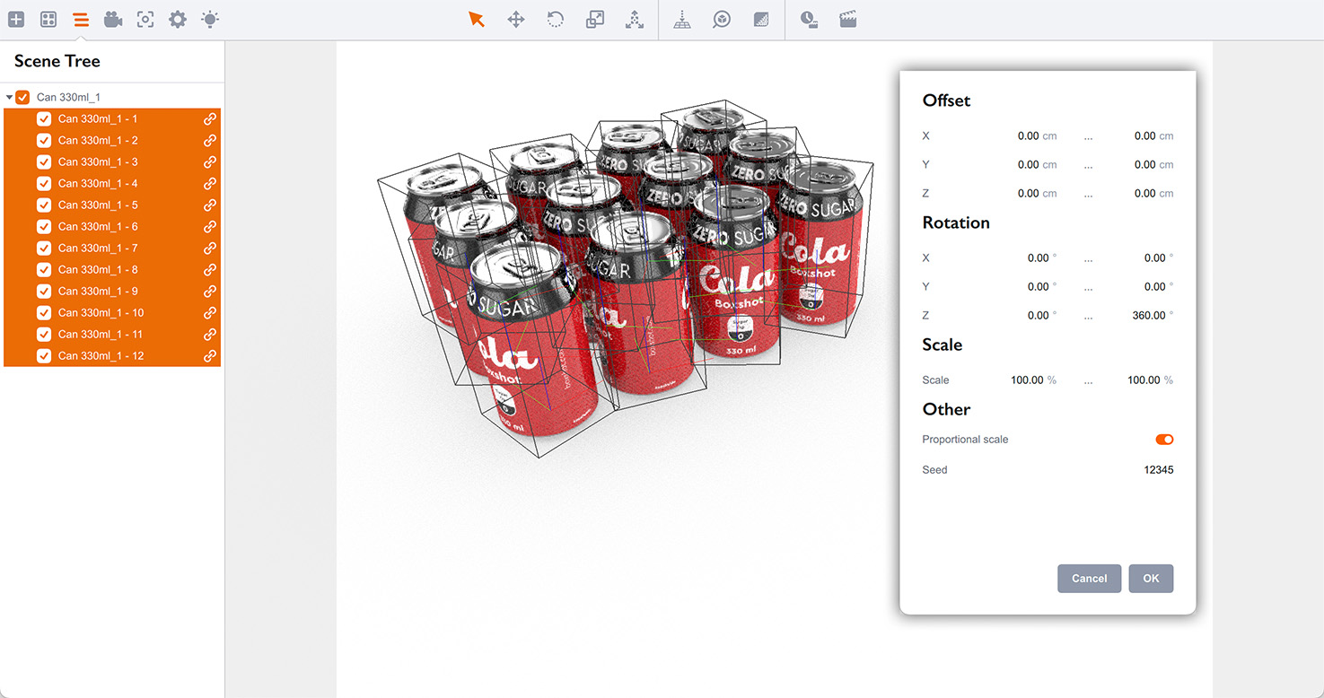1324x698 pixels.
Task: Edit the Rotation X minimum value
Action: (x=1038, y=258)
